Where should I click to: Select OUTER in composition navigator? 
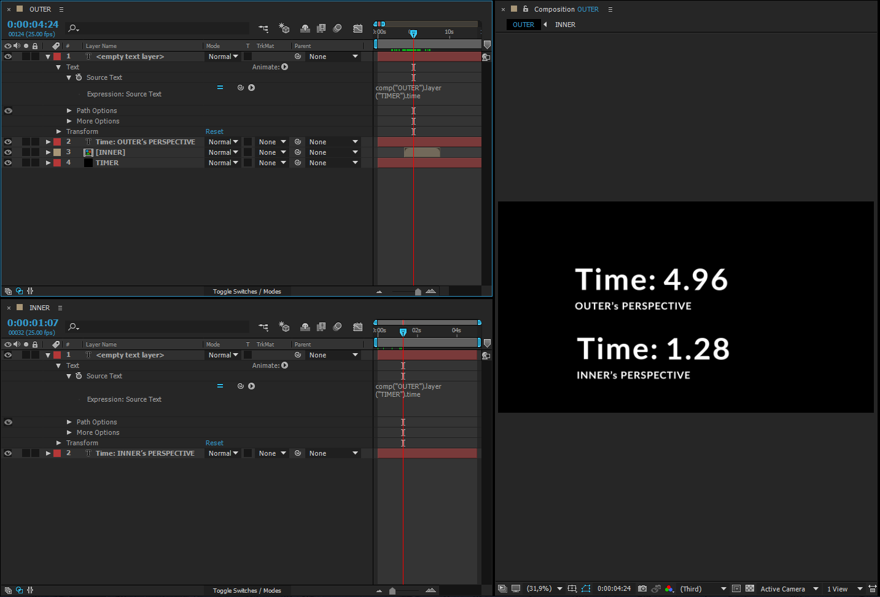click(x=523, y=25)
